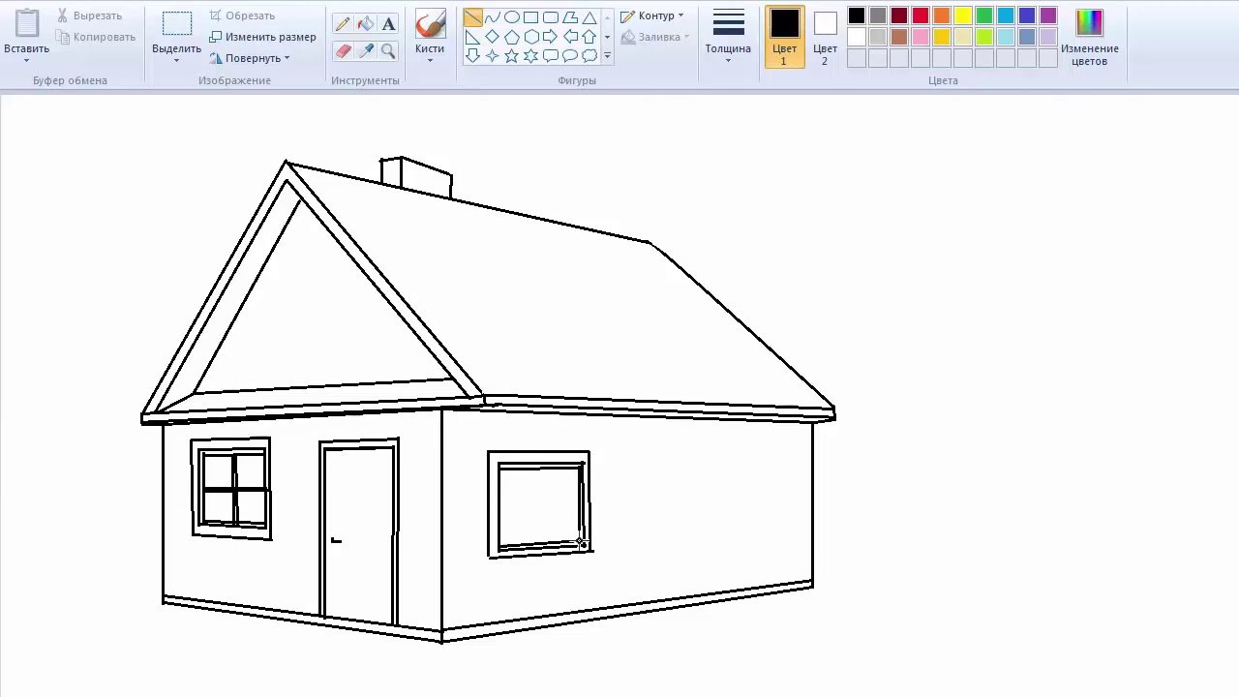Open the Повернуть rotate menu

(251, 58)
